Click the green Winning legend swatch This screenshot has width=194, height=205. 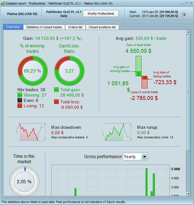tap(20, 95)
